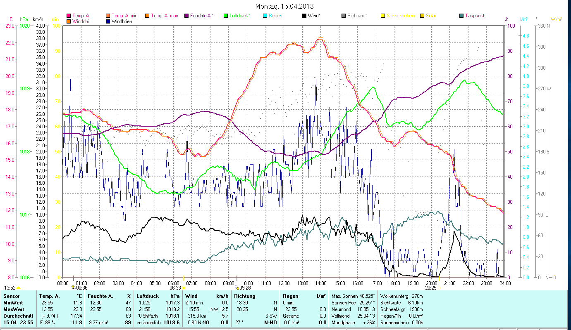Click the W/m² axis unit label

point(556,19)
